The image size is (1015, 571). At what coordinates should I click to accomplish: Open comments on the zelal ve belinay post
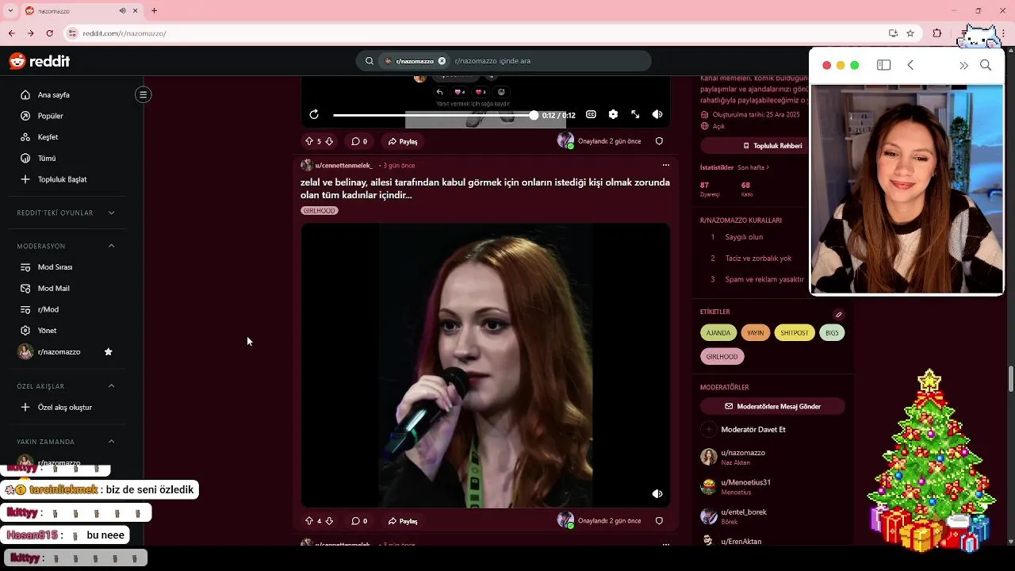(359, 521)
